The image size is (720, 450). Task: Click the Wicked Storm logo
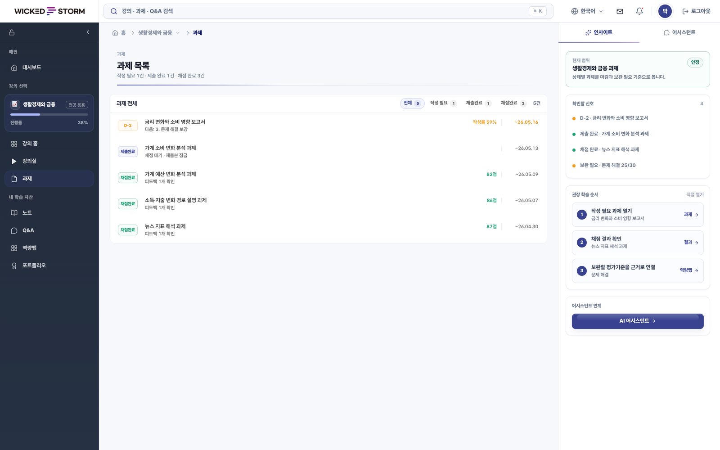click(49, 11)
